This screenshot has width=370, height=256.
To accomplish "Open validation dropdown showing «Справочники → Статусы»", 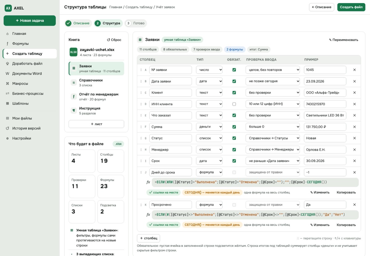I will 273,138.
